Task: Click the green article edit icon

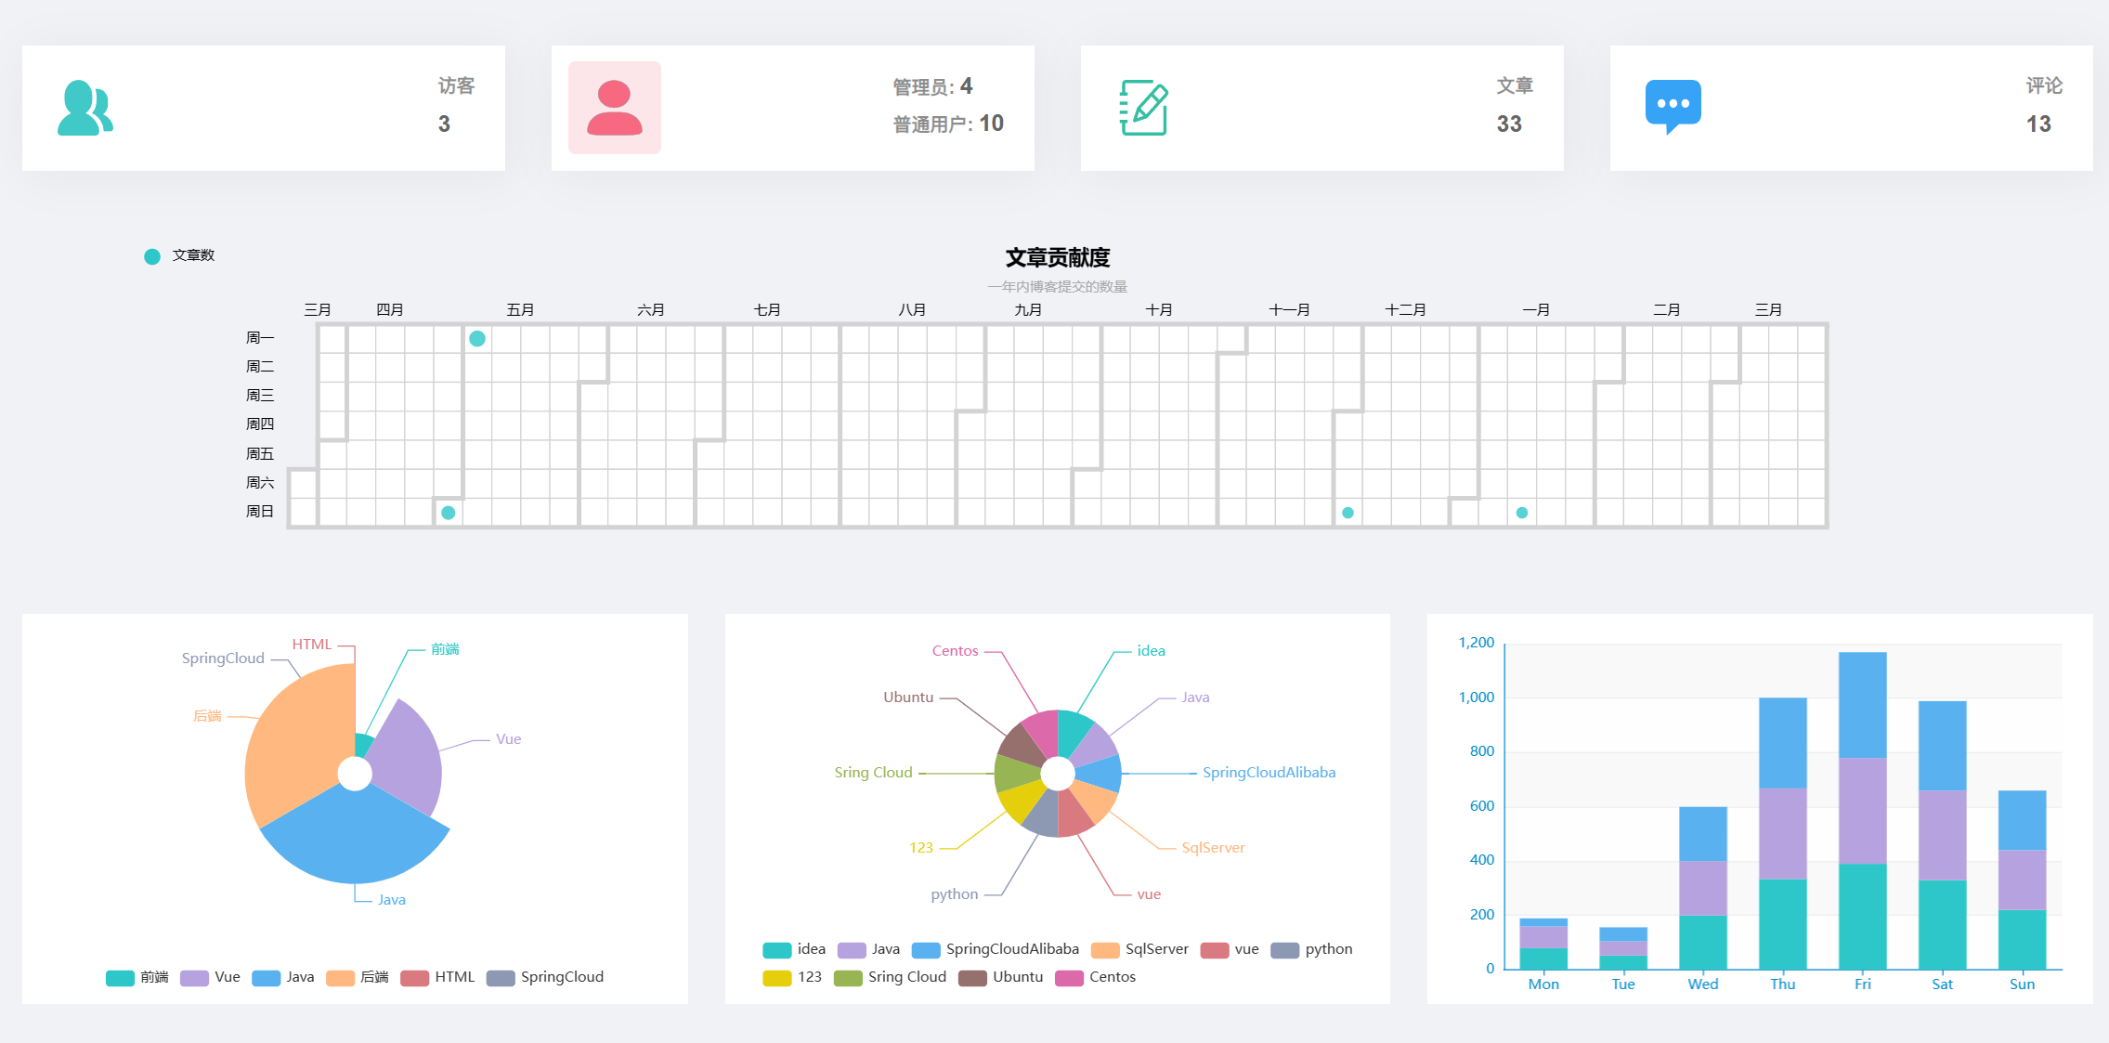Action: coord(1143,108)
